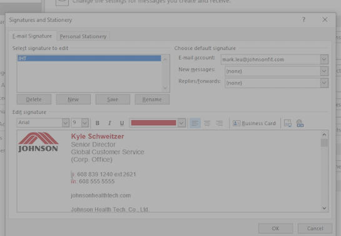Click the mobile line 608 555 5555
This screenshot has width=341, height=236.
tap(93, 182)
